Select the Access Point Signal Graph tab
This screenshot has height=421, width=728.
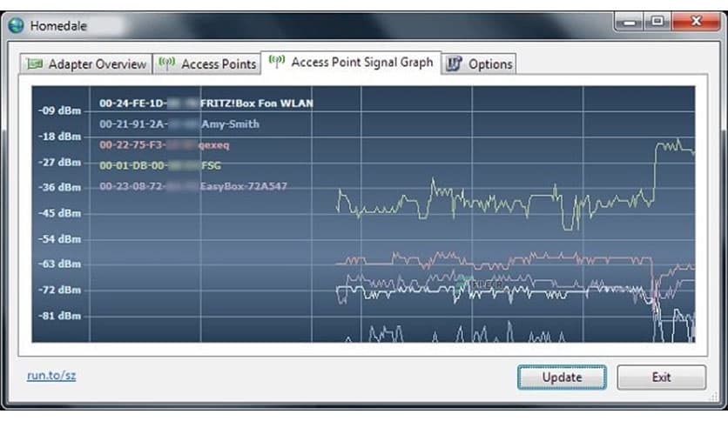tap(351, 62)
